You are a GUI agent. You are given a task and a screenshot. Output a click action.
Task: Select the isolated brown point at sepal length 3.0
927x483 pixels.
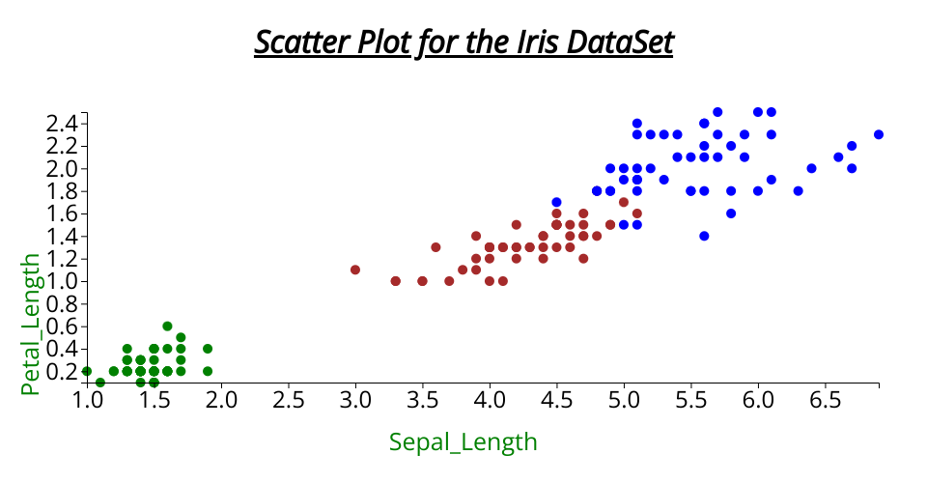click(355, 270)
